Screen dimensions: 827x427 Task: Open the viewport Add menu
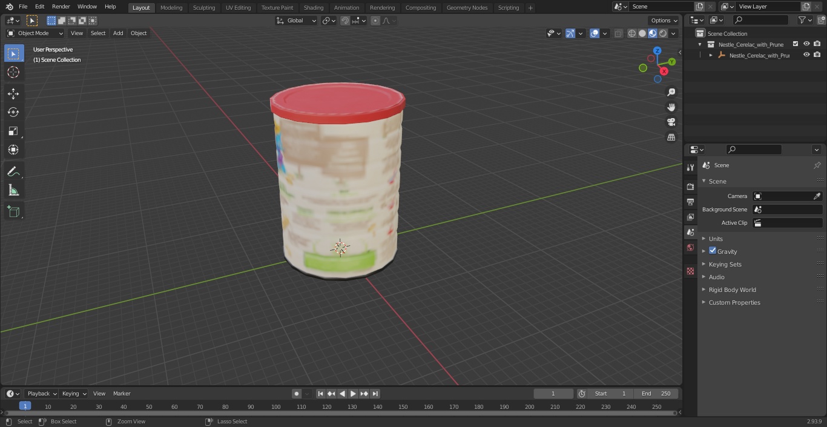click(x=118, y=33)
